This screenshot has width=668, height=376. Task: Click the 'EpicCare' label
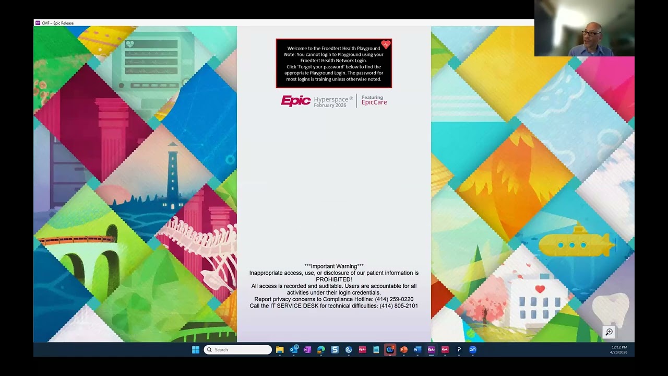click(x=374, y=102)
